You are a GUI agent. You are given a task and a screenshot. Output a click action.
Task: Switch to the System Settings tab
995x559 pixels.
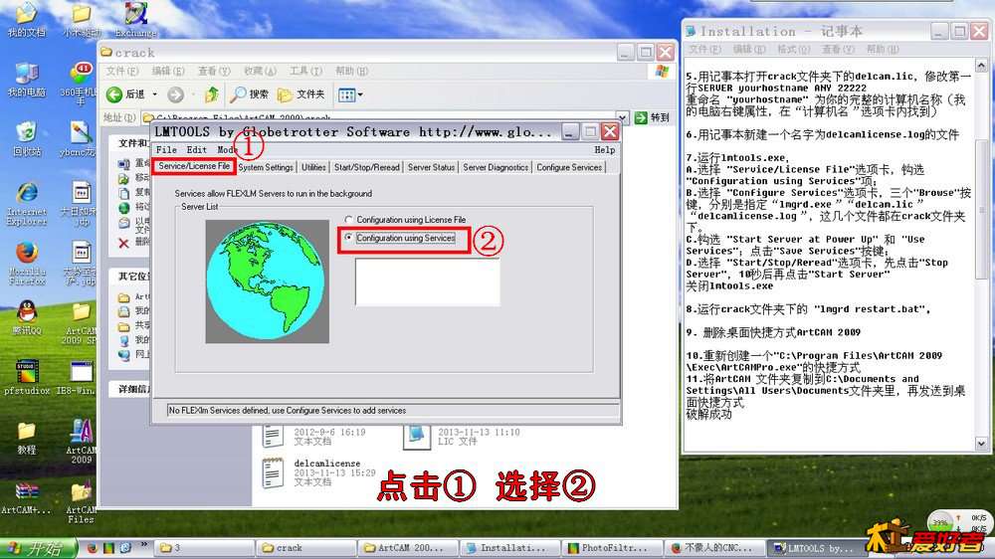pyautogui.click(x=266, y=167)
